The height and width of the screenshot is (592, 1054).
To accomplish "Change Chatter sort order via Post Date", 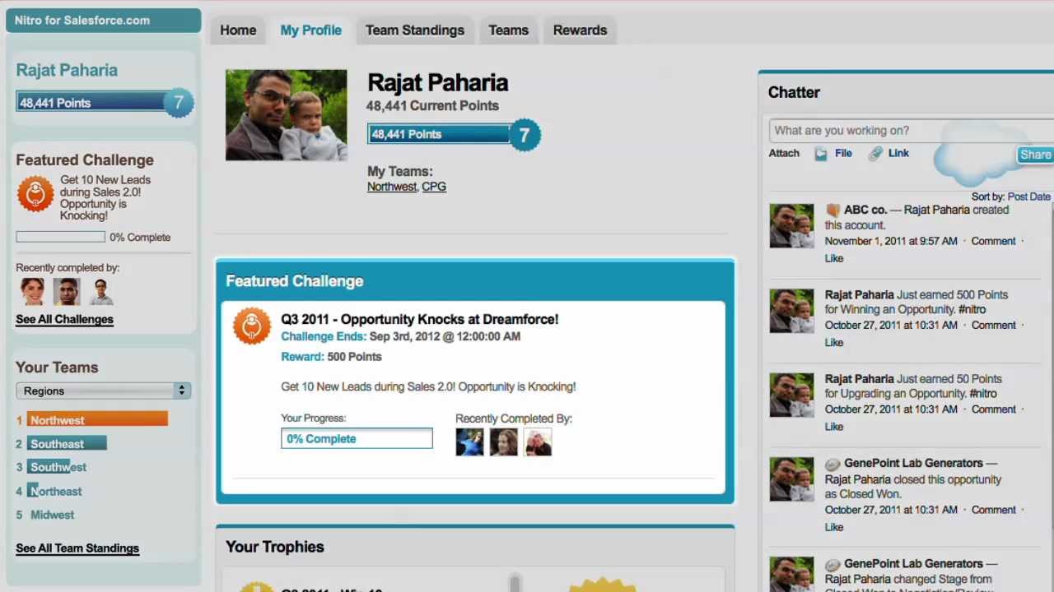I will click(1028, 197).
